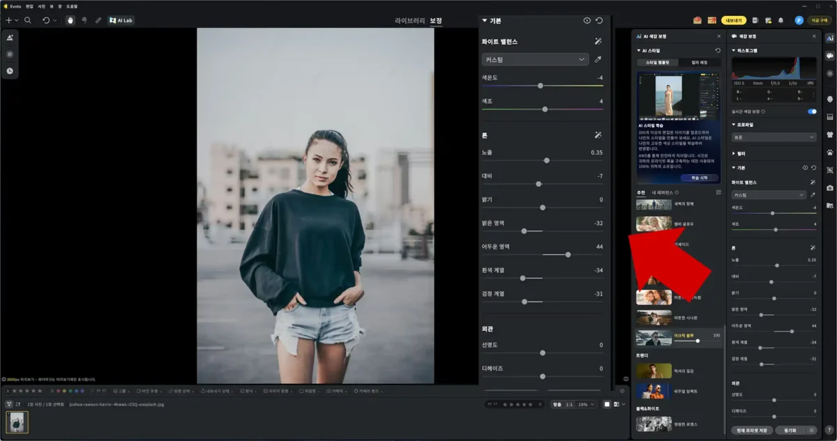The image size is (837, 441).
Task: Open the color palette panel in right sidebar
Action: tap(829, 55)
